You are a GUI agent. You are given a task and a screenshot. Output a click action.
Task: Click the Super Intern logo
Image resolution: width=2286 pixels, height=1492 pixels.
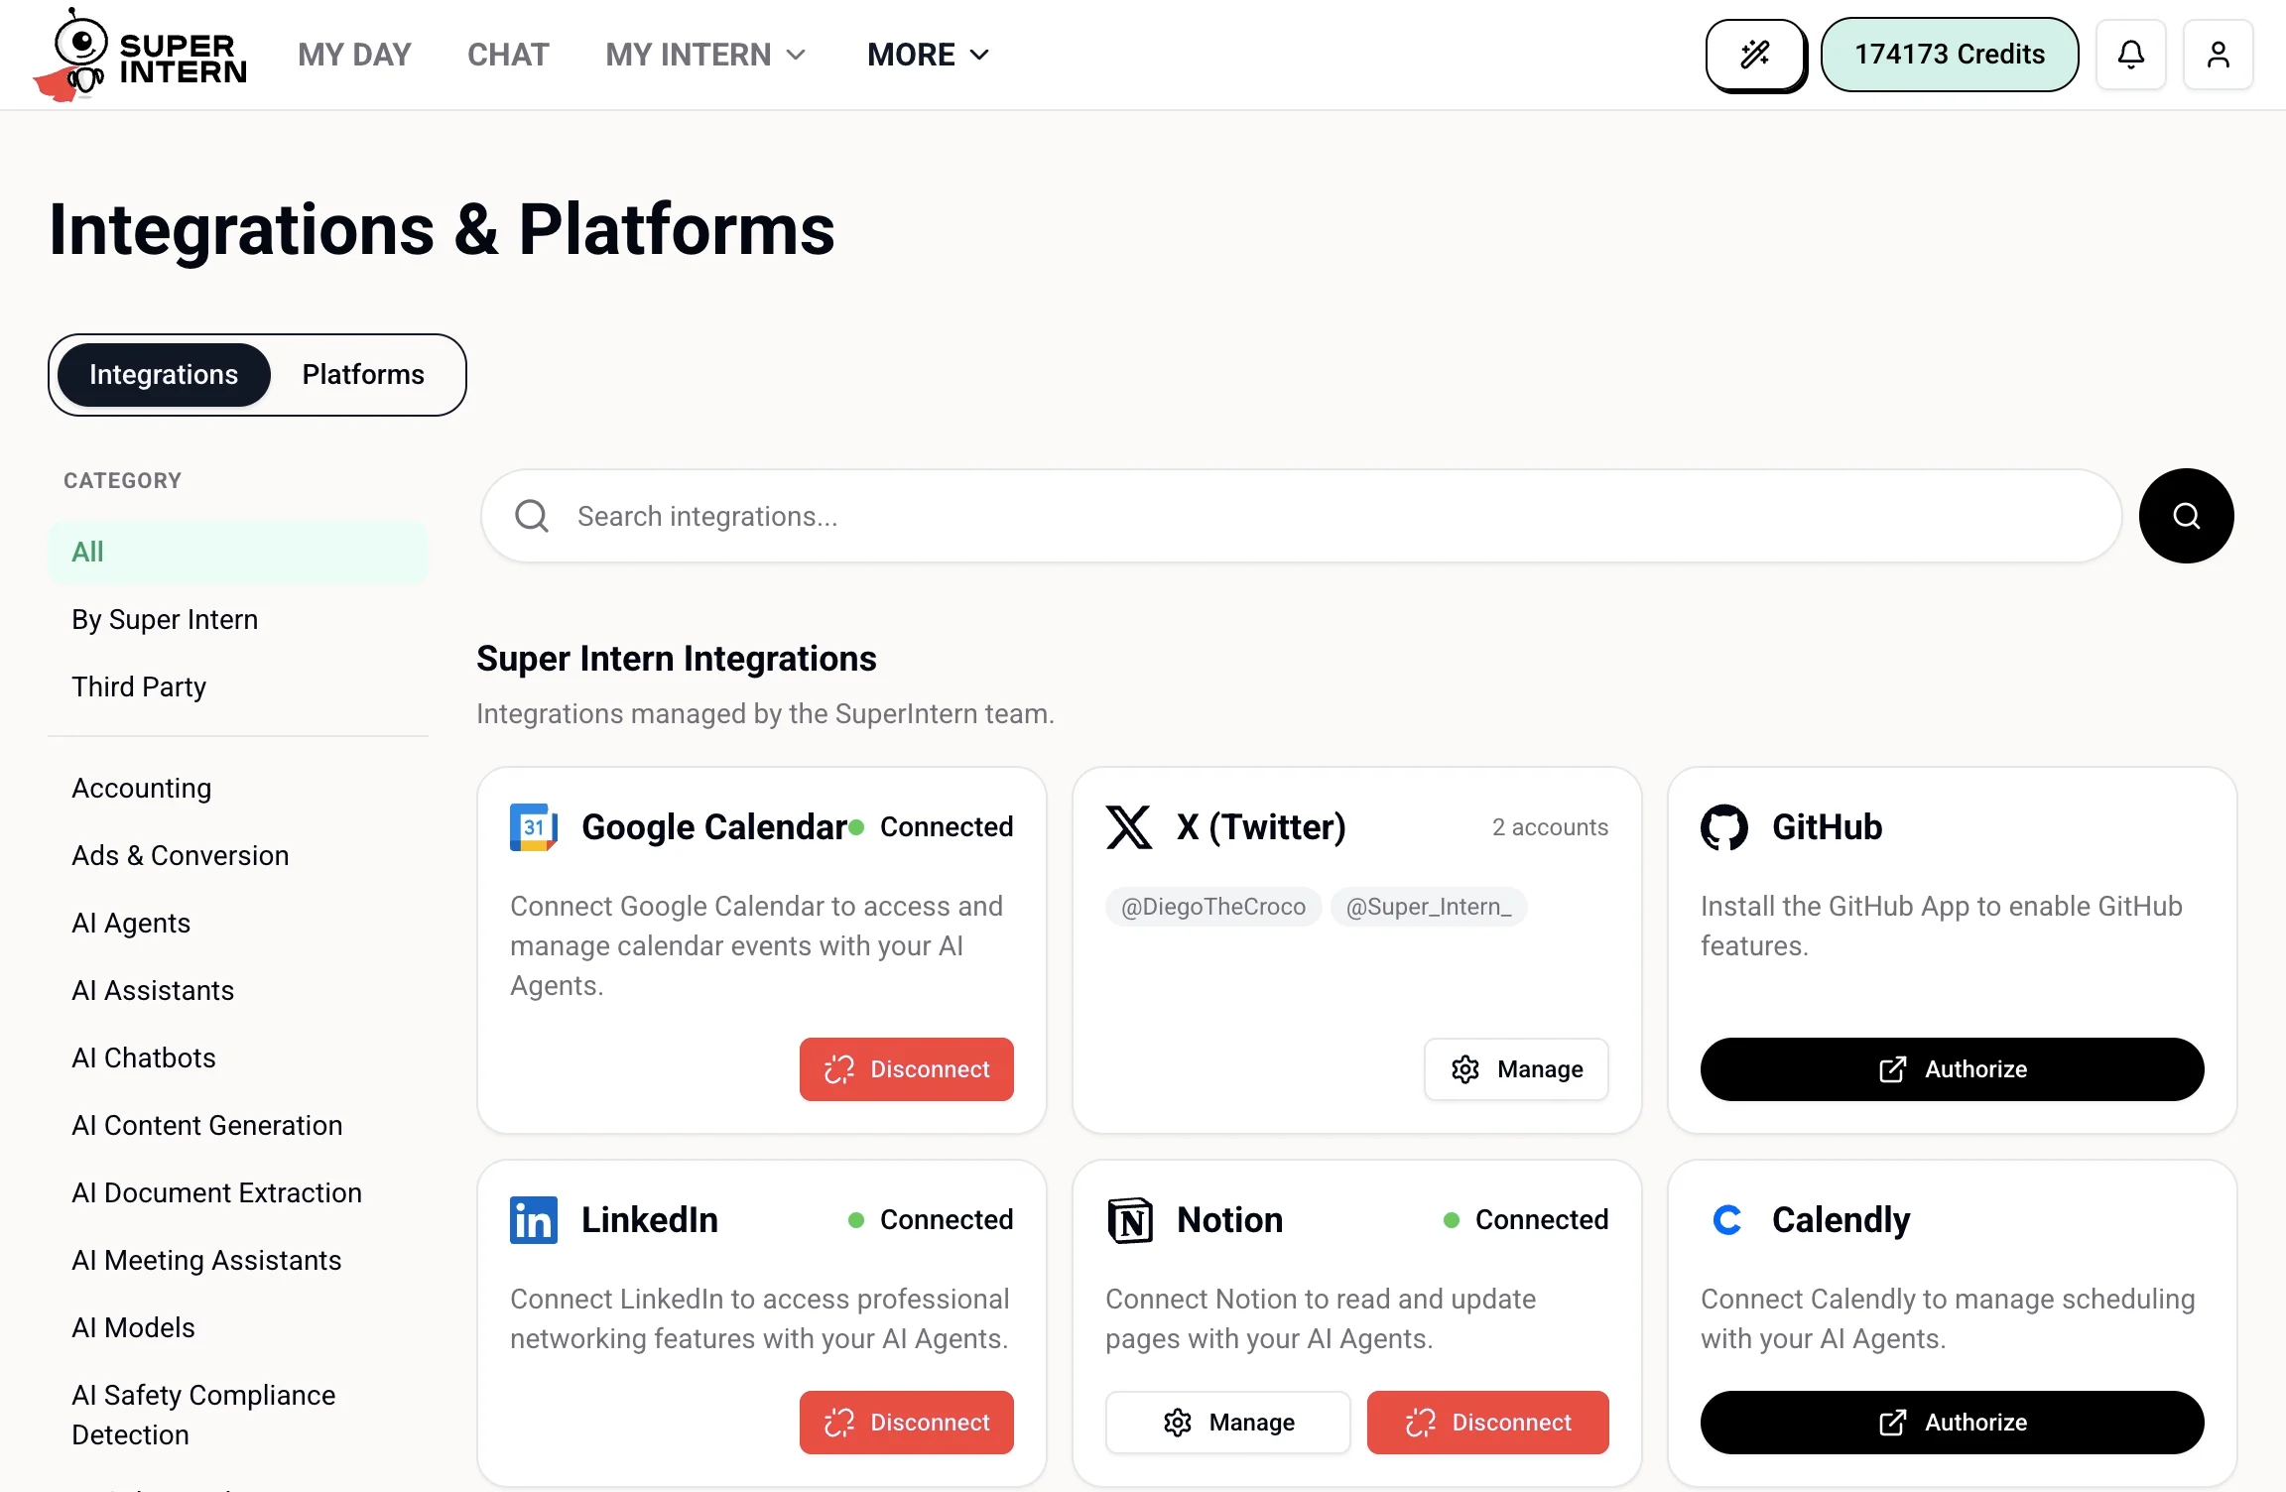pos(140,55)
